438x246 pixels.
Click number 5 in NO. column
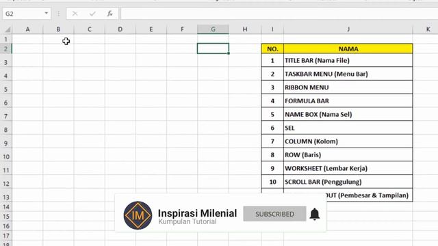click(x=272, y=114)
